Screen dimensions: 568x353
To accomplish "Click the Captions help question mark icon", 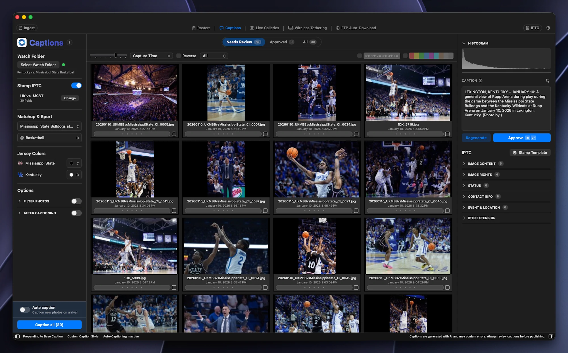I will [x=69, y=43].
